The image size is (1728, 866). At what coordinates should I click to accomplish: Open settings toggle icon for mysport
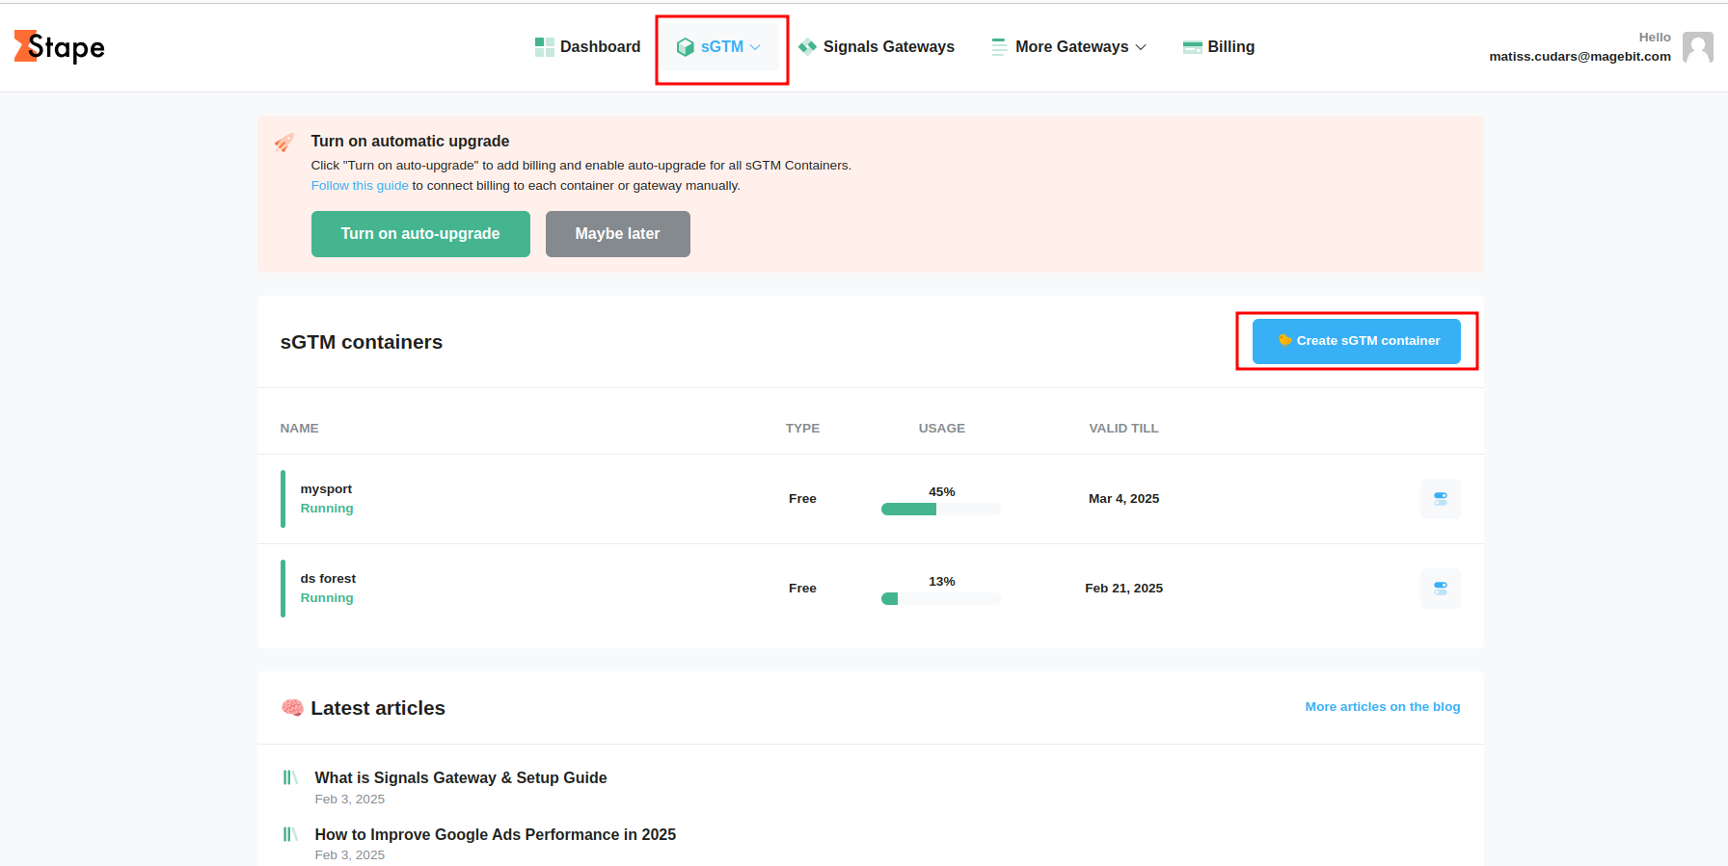coord(1441,499)
